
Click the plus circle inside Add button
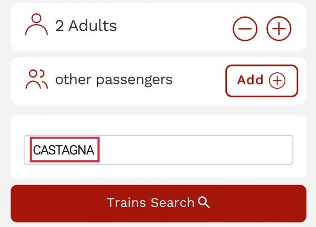pyautogui.click(x=277, y=81)
